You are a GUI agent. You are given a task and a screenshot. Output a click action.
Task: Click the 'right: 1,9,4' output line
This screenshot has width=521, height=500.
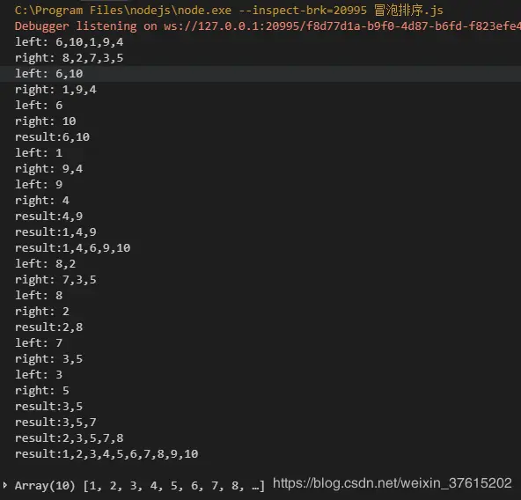pos(55,90)
